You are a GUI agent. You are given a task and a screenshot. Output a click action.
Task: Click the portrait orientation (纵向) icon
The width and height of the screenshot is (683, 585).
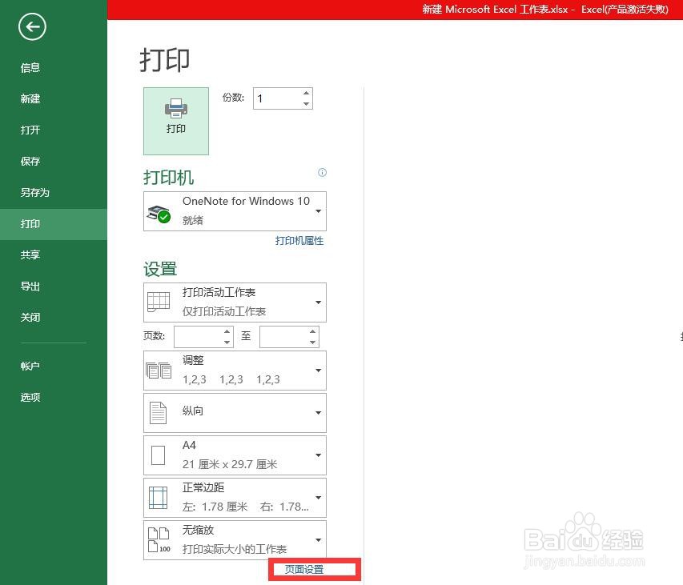(x=159, y=412)
